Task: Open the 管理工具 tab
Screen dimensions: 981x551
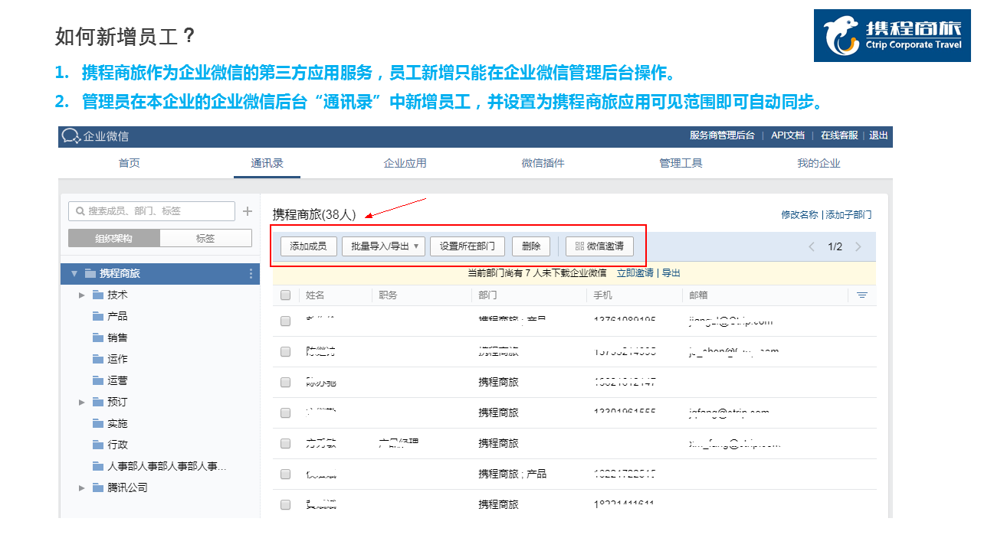Action: point(681,163)
